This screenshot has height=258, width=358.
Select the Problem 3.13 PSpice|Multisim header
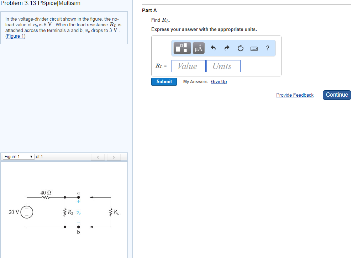[42, 3]
